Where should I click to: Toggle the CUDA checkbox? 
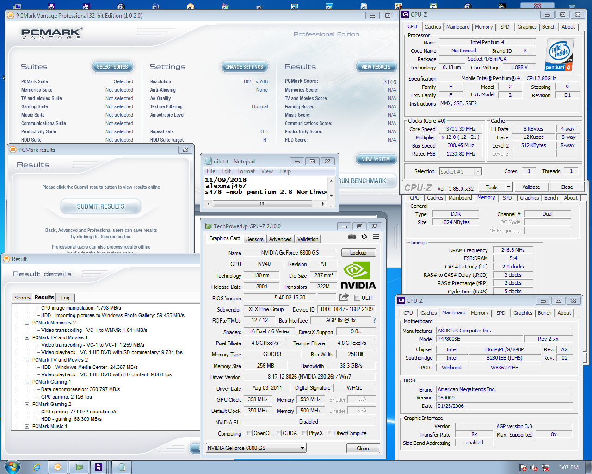(x=279, y=433)
